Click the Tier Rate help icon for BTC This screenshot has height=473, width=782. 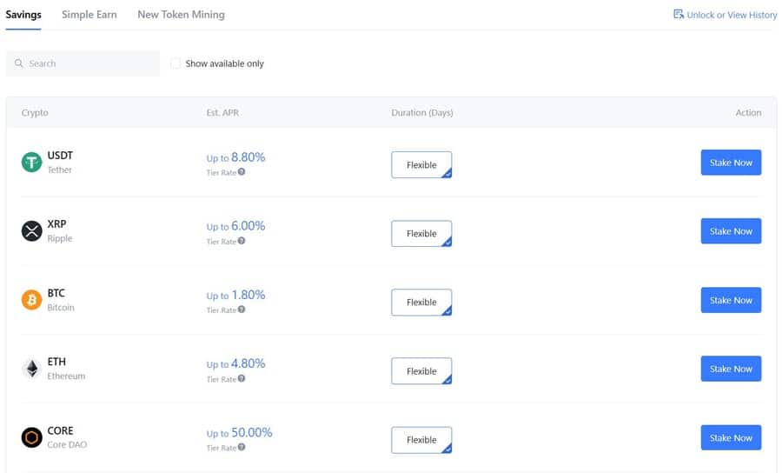tap(242, 310)
